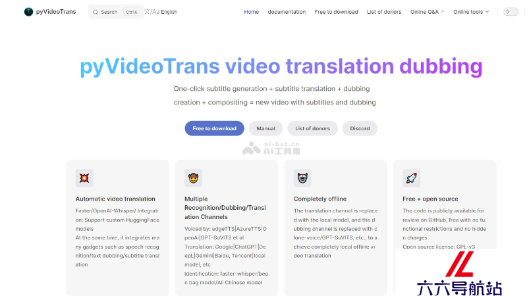Open List of donors in the top navigation

pos(384,12)
